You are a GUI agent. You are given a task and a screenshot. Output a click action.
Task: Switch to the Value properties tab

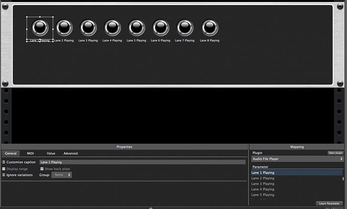click(51, 153)
